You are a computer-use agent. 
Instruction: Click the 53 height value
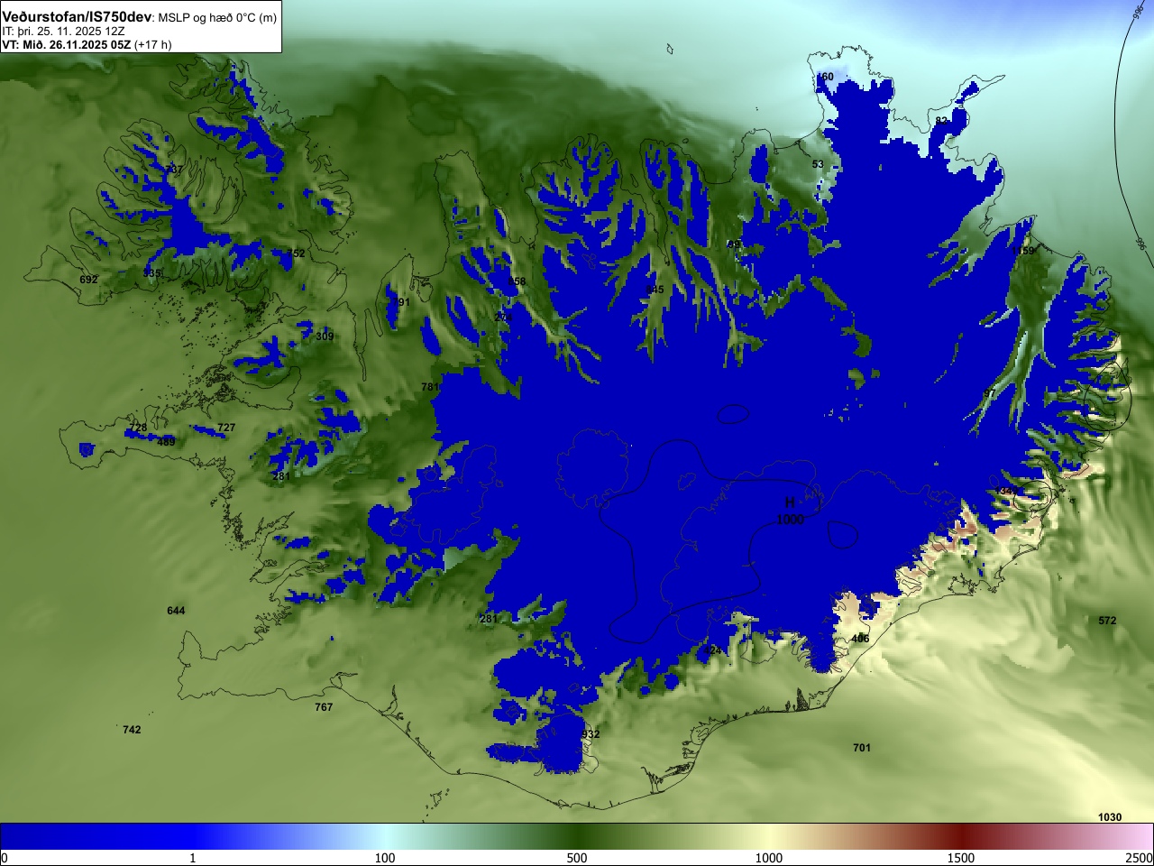click(x=818, y=164)
